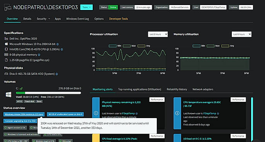The height and width of the screenshot is (142, 265).
Task: Toggle the Avg legend in Processor utilisation chart
Action: [144, 46]
